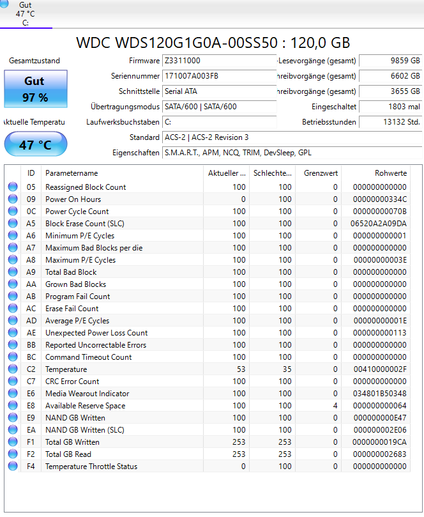Select the Temperature Throttle Status parameter name
The height and width of the screenshot is (517, 424).
tap(91, 467)
